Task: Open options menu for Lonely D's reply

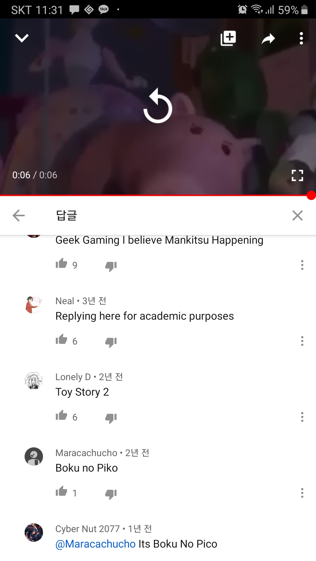Action: (x=302, y=417)
